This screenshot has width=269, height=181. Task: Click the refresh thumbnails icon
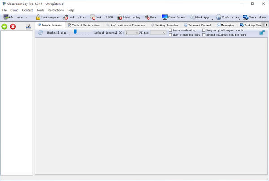click(40, 33)
